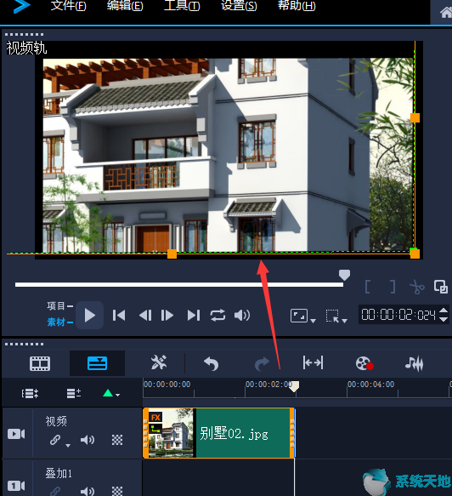Open the 设置(S) menu
452x496 pixels.
point(239,5)
